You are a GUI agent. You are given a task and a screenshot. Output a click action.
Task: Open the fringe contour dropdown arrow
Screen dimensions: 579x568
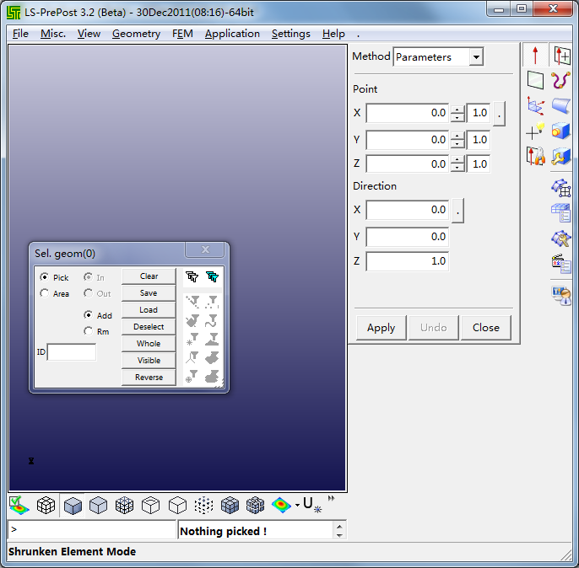coord(298,506)
